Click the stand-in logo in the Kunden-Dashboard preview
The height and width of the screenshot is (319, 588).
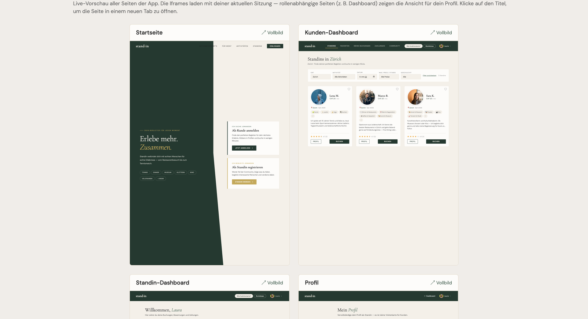click(x=310, y=46)
